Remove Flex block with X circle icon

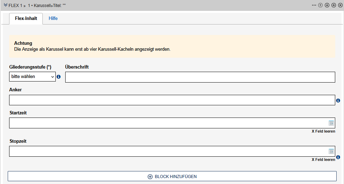pyautogui.click(x=340, y=5)
